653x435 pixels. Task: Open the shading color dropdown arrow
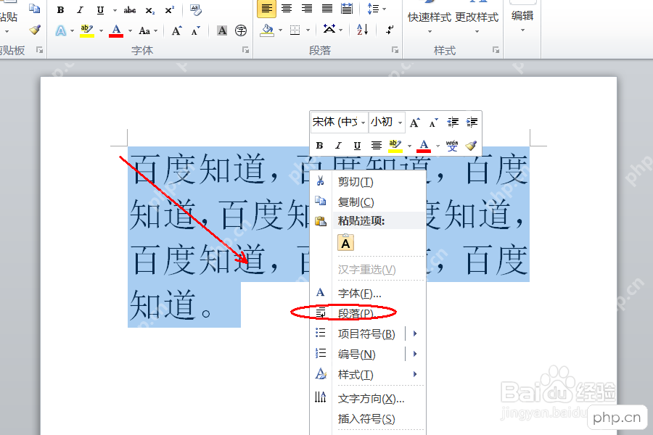click(280, 30)
